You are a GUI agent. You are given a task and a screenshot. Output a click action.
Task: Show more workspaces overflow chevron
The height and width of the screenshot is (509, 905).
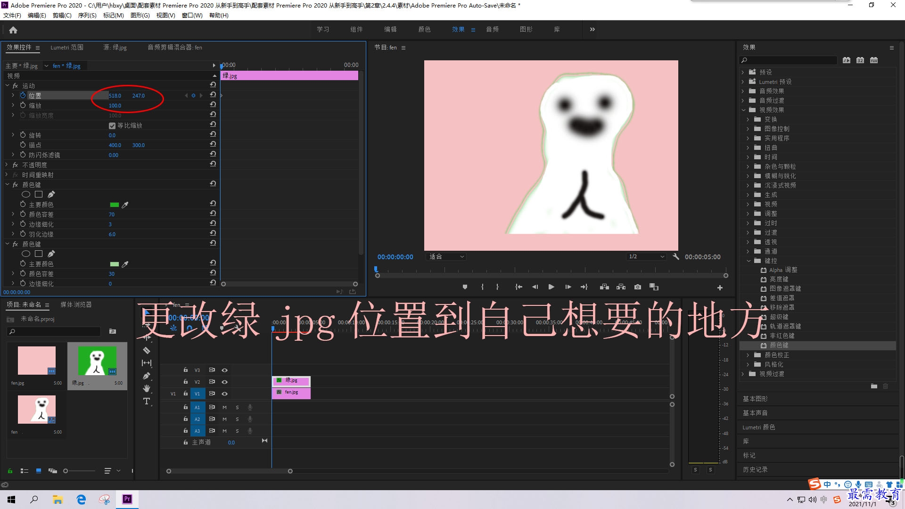click(x=592, y=29)
